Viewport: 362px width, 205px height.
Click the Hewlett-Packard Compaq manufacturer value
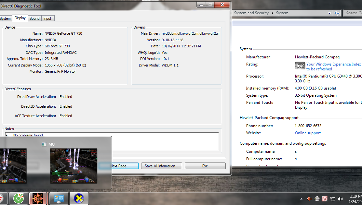coord(317,57)
